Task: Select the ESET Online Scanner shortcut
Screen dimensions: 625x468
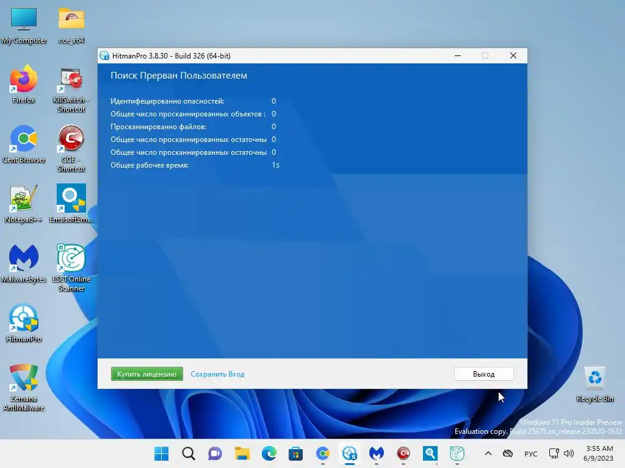Action: click(x=71, y=268)
